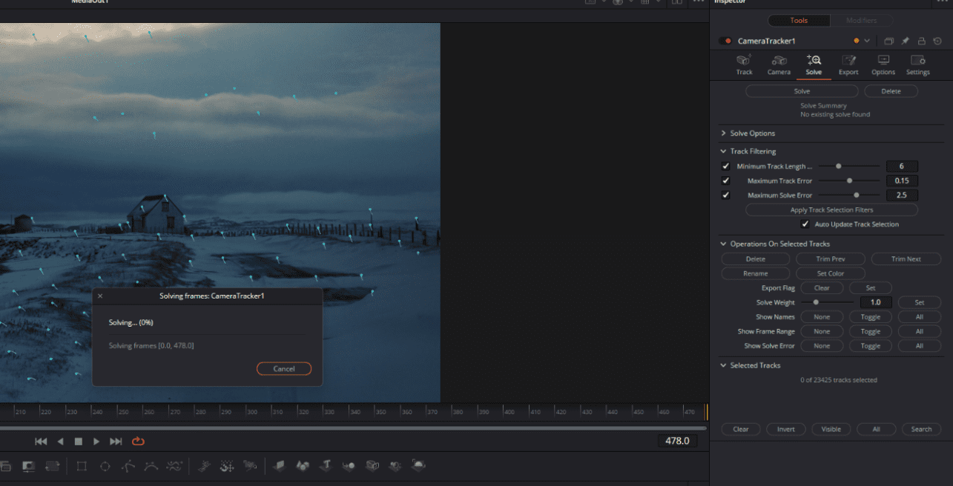This screenshot has width=953, height=486.
Task: Add a Camera 3D node
Action: coord(372,466)
